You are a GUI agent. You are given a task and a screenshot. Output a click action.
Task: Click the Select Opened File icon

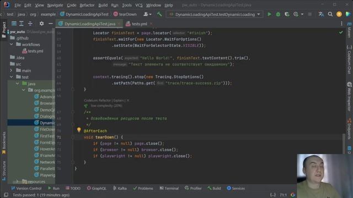14,24
